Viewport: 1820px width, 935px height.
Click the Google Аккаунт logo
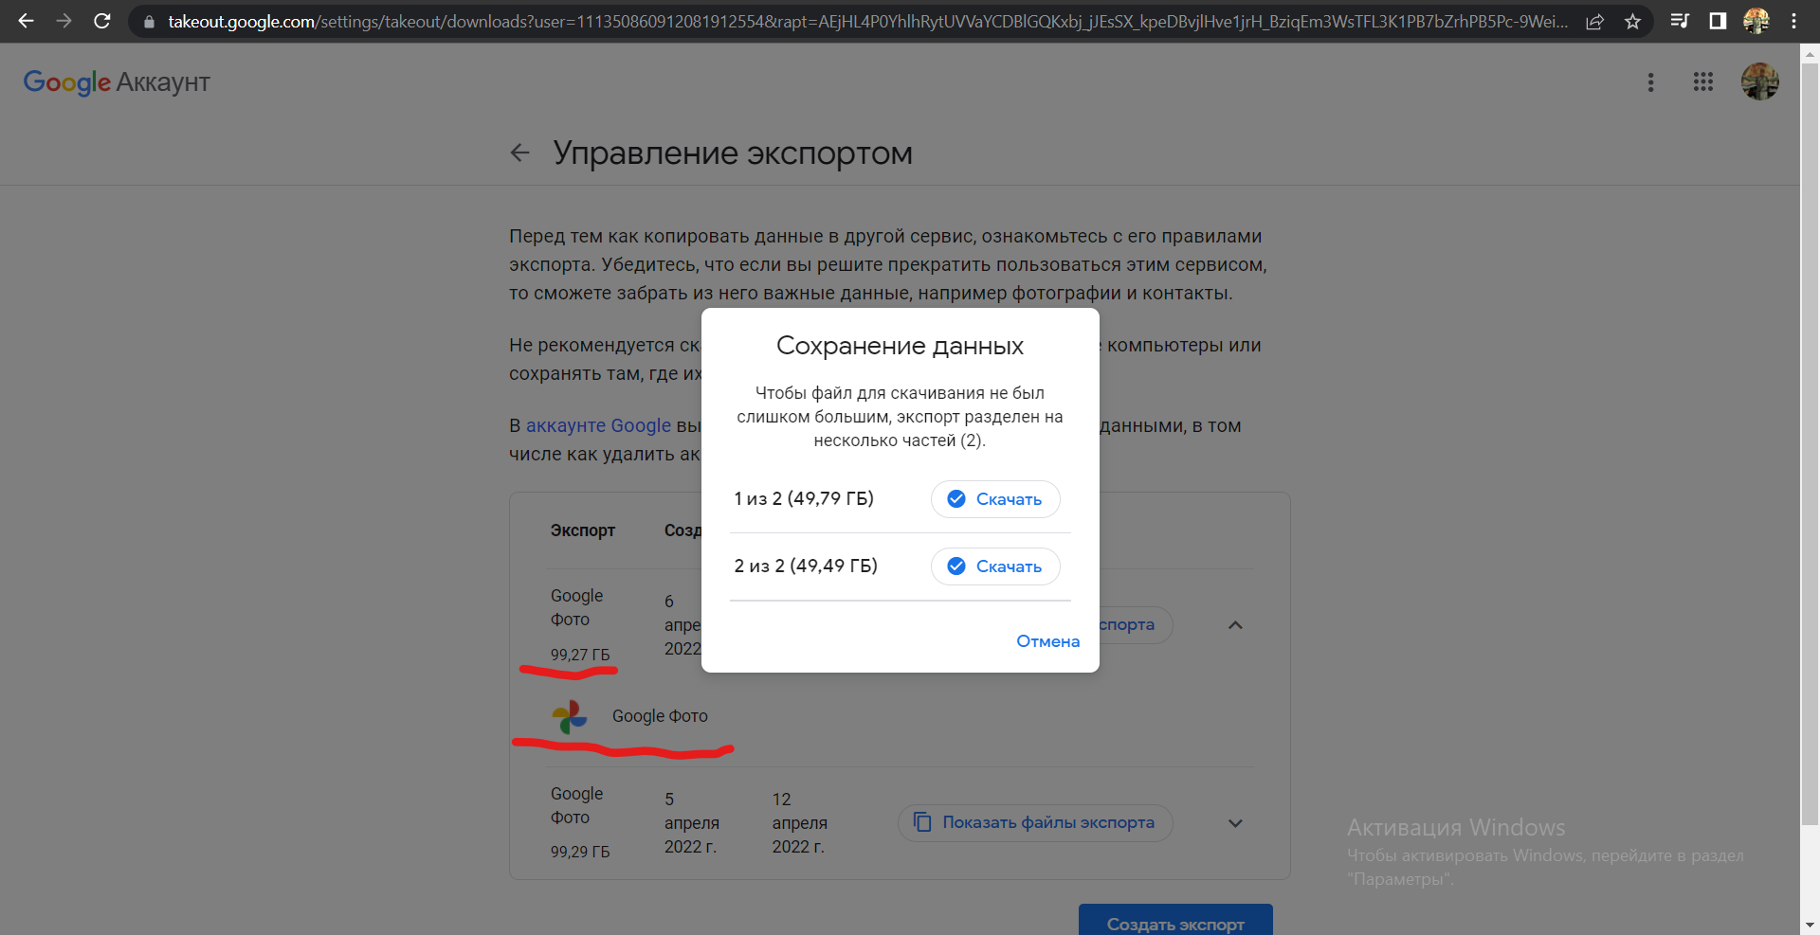[117, 82]
